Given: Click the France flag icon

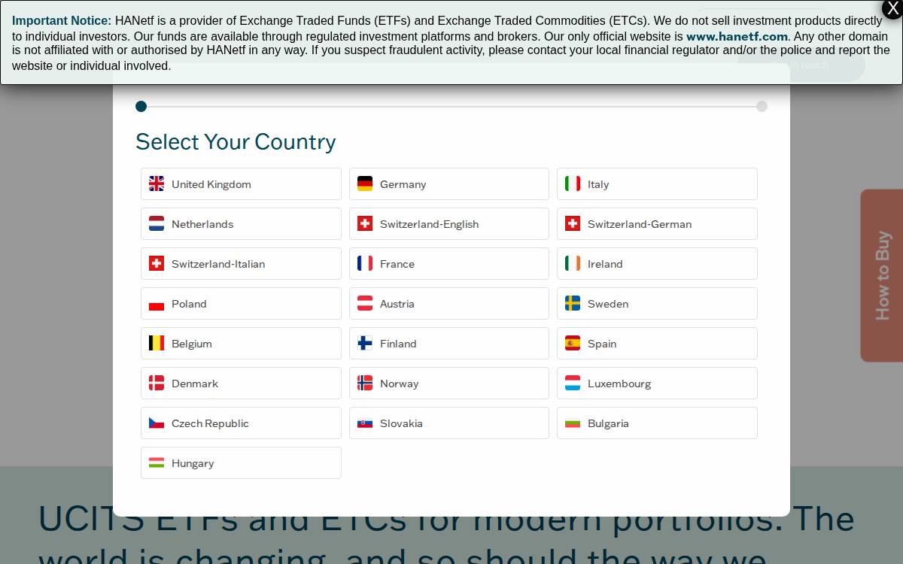Looking at the screenshot, I should [x=365, y=263].
